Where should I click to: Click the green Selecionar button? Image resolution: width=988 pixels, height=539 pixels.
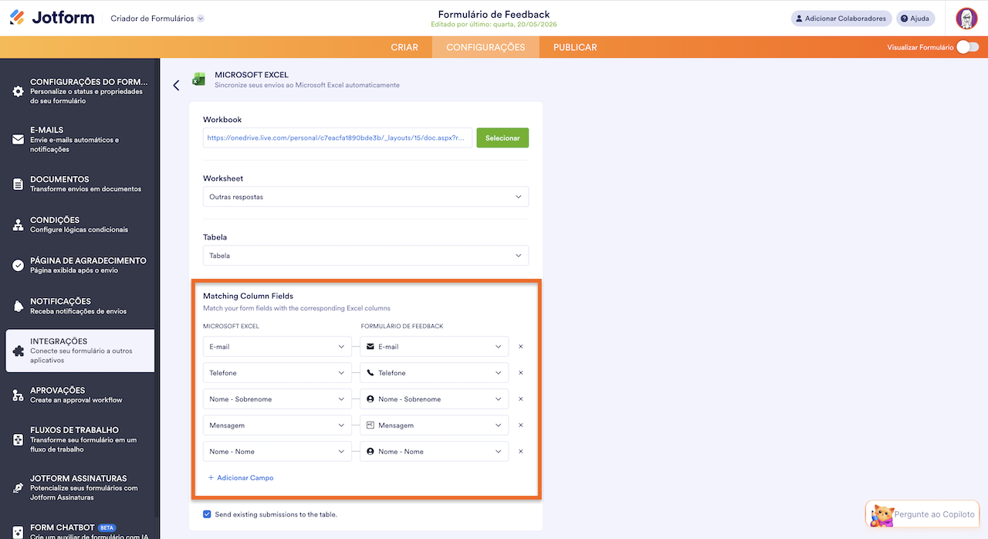(502, 137)
